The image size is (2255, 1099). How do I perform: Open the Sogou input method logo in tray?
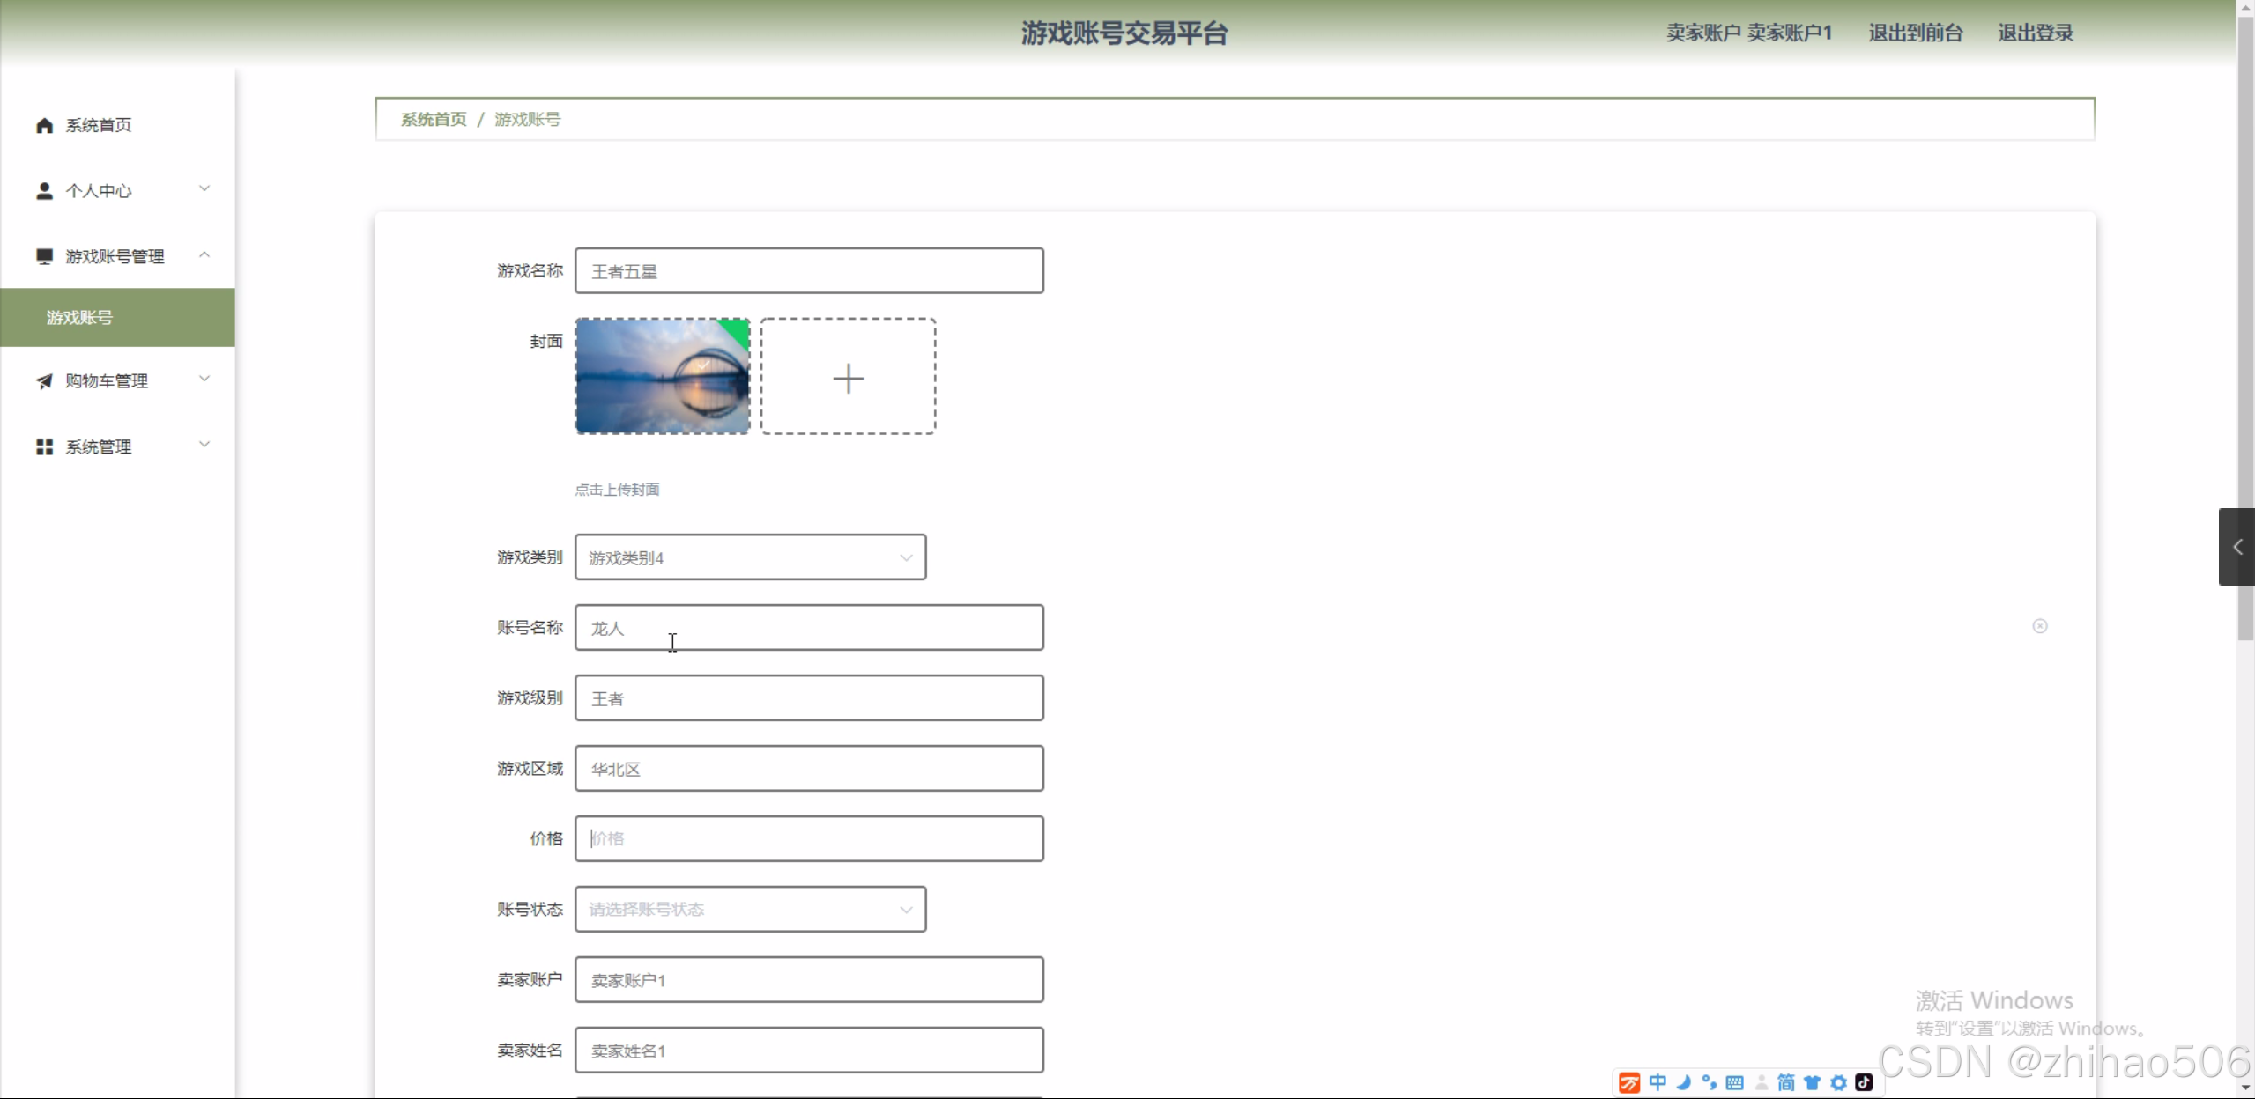coord(1629,1082)
